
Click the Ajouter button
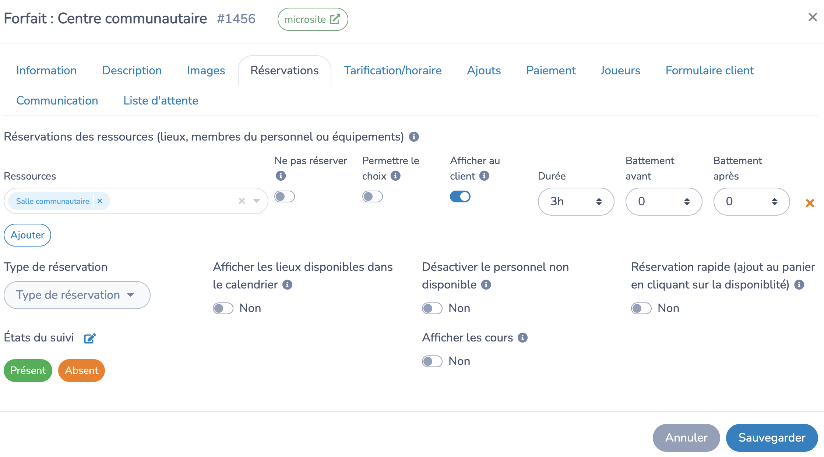point(27,235)
